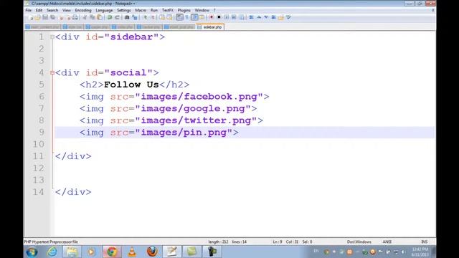
Task: Open the Settings menu
Action: click(124, 10)
